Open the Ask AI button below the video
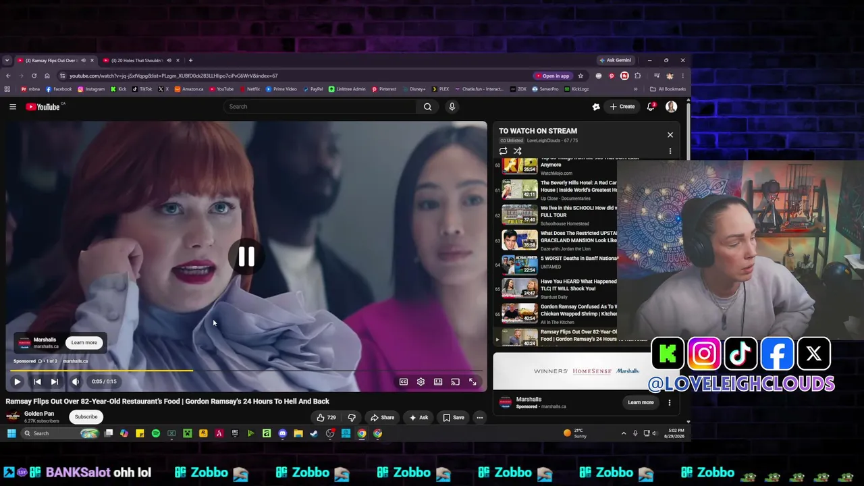Image resolution: width=864 pixels, height=486 pixels. (419, 418)
